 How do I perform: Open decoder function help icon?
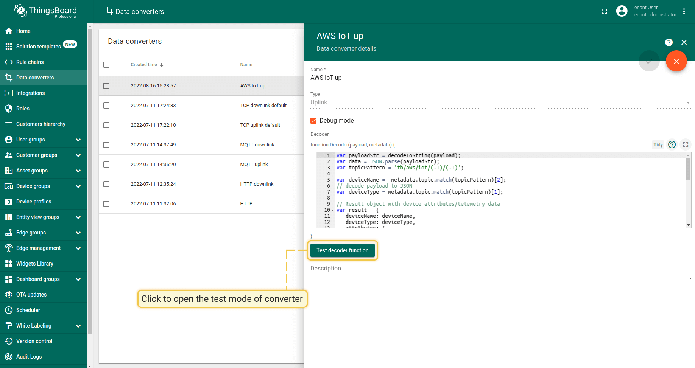click(672, 144)
